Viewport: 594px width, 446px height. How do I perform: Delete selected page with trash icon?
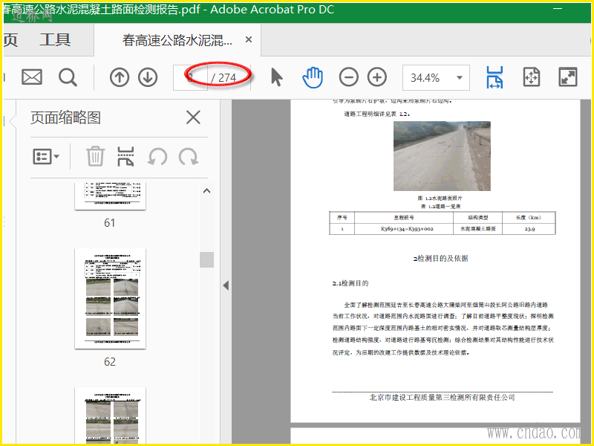pos(95,156)
